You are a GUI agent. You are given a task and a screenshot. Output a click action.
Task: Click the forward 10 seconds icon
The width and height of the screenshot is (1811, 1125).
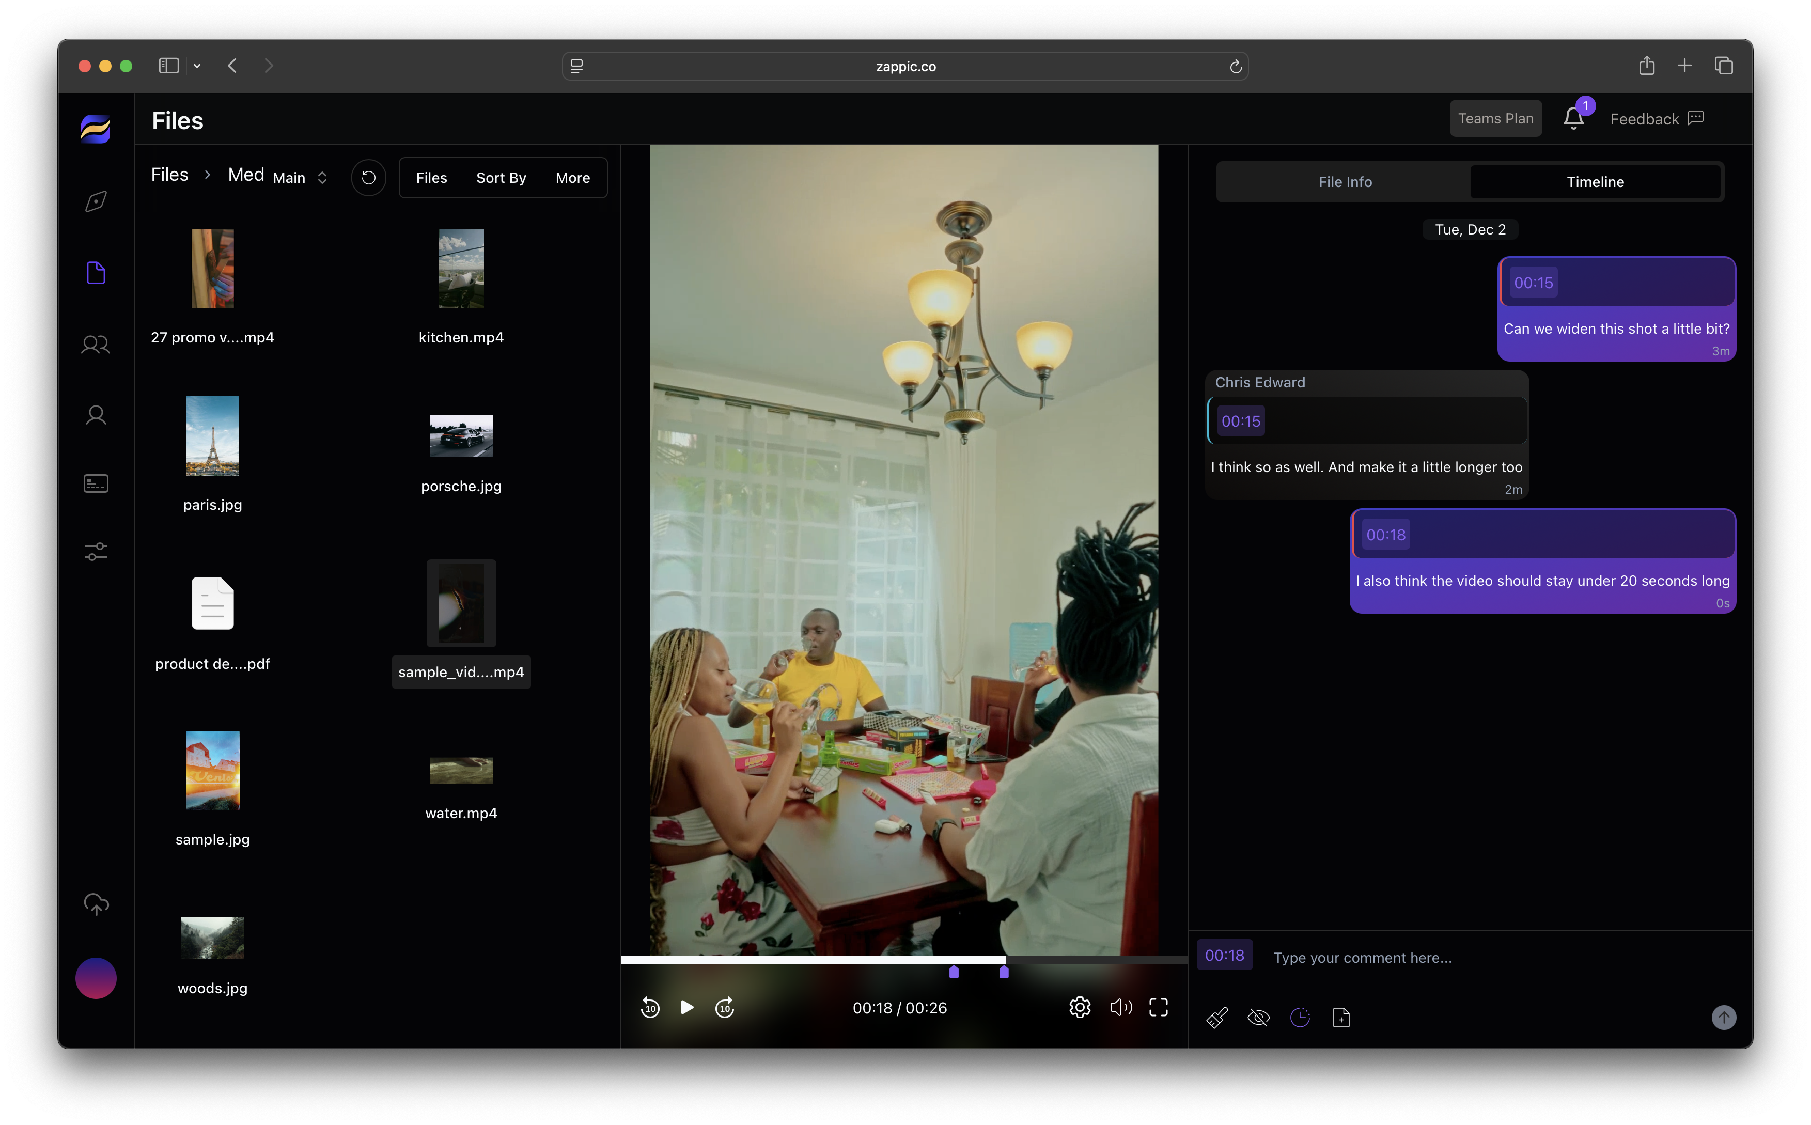(725, 1007)
